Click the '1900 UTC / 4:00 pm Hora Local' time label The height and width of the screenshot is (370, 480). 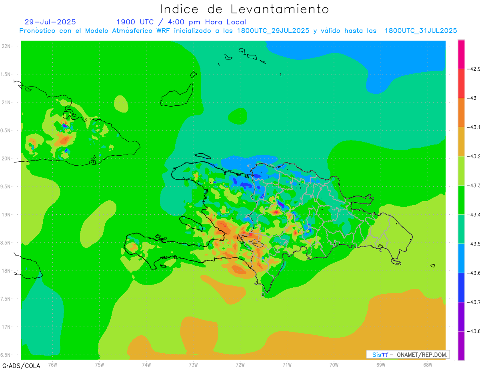click(x=181, y=22)
